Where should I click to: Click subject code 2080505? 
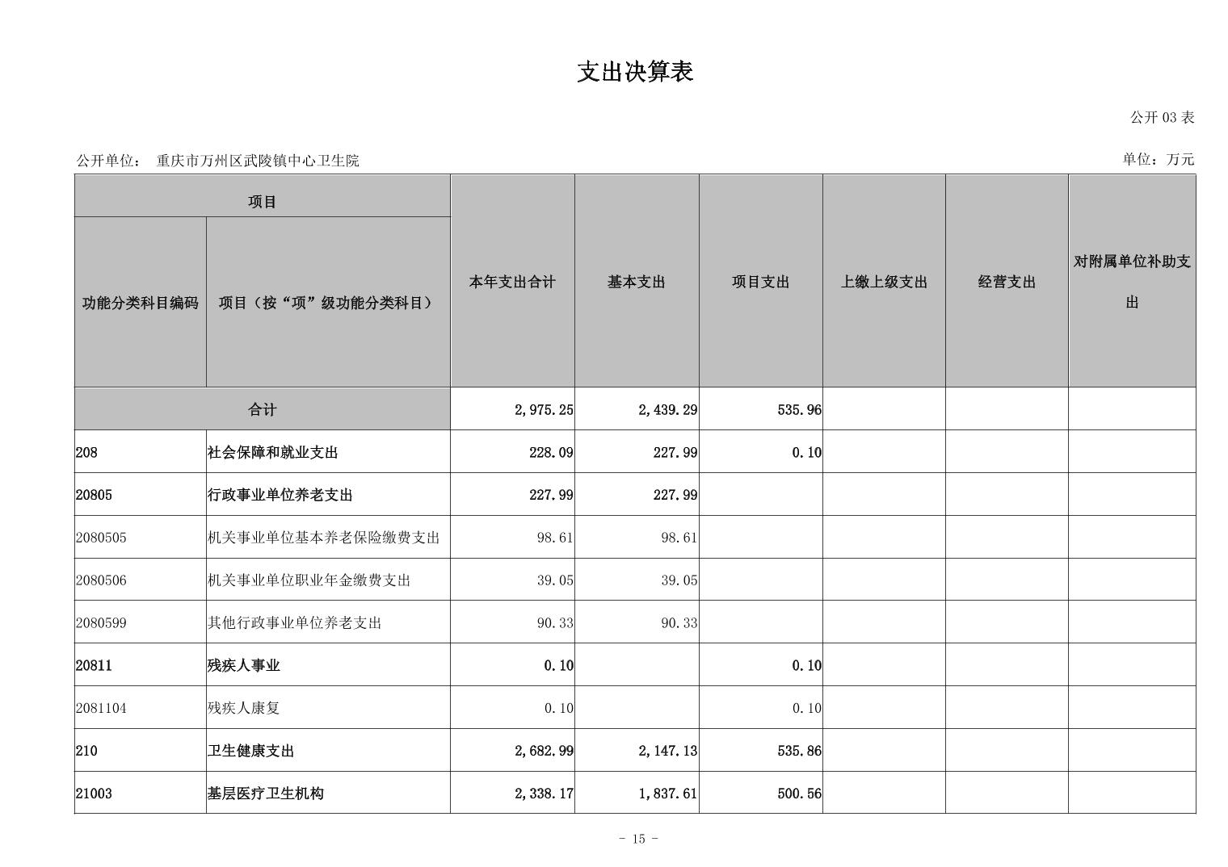pos(101,538)
